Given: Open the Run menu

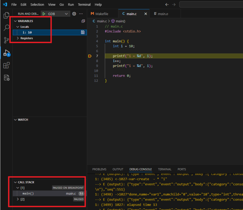Looking at the screenshot, I should (x=71, y=4).
